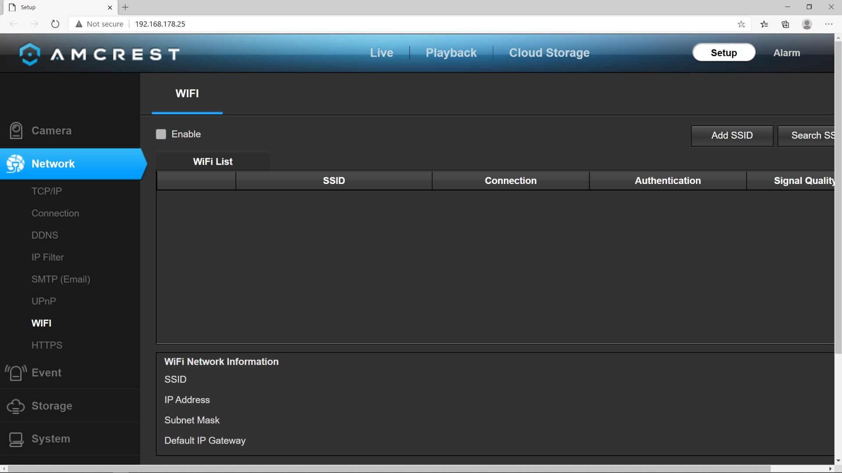Open browser settings and more menu

pyautogui.click(x=828, y=24)
